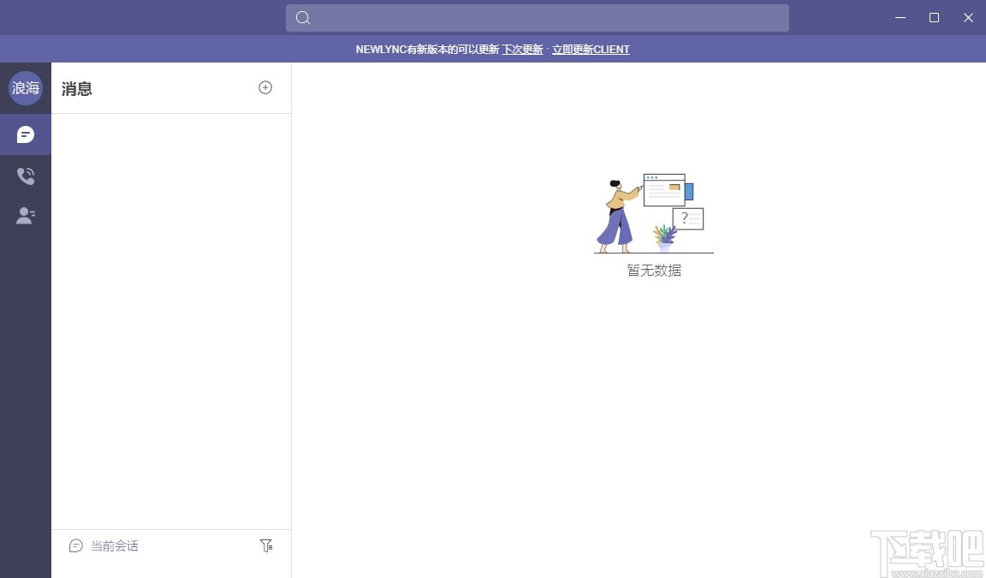Image resolution: width=986 pixels, height=578 pixels.
Task: Click the search magnifier icon
Action: coord(302,17)
